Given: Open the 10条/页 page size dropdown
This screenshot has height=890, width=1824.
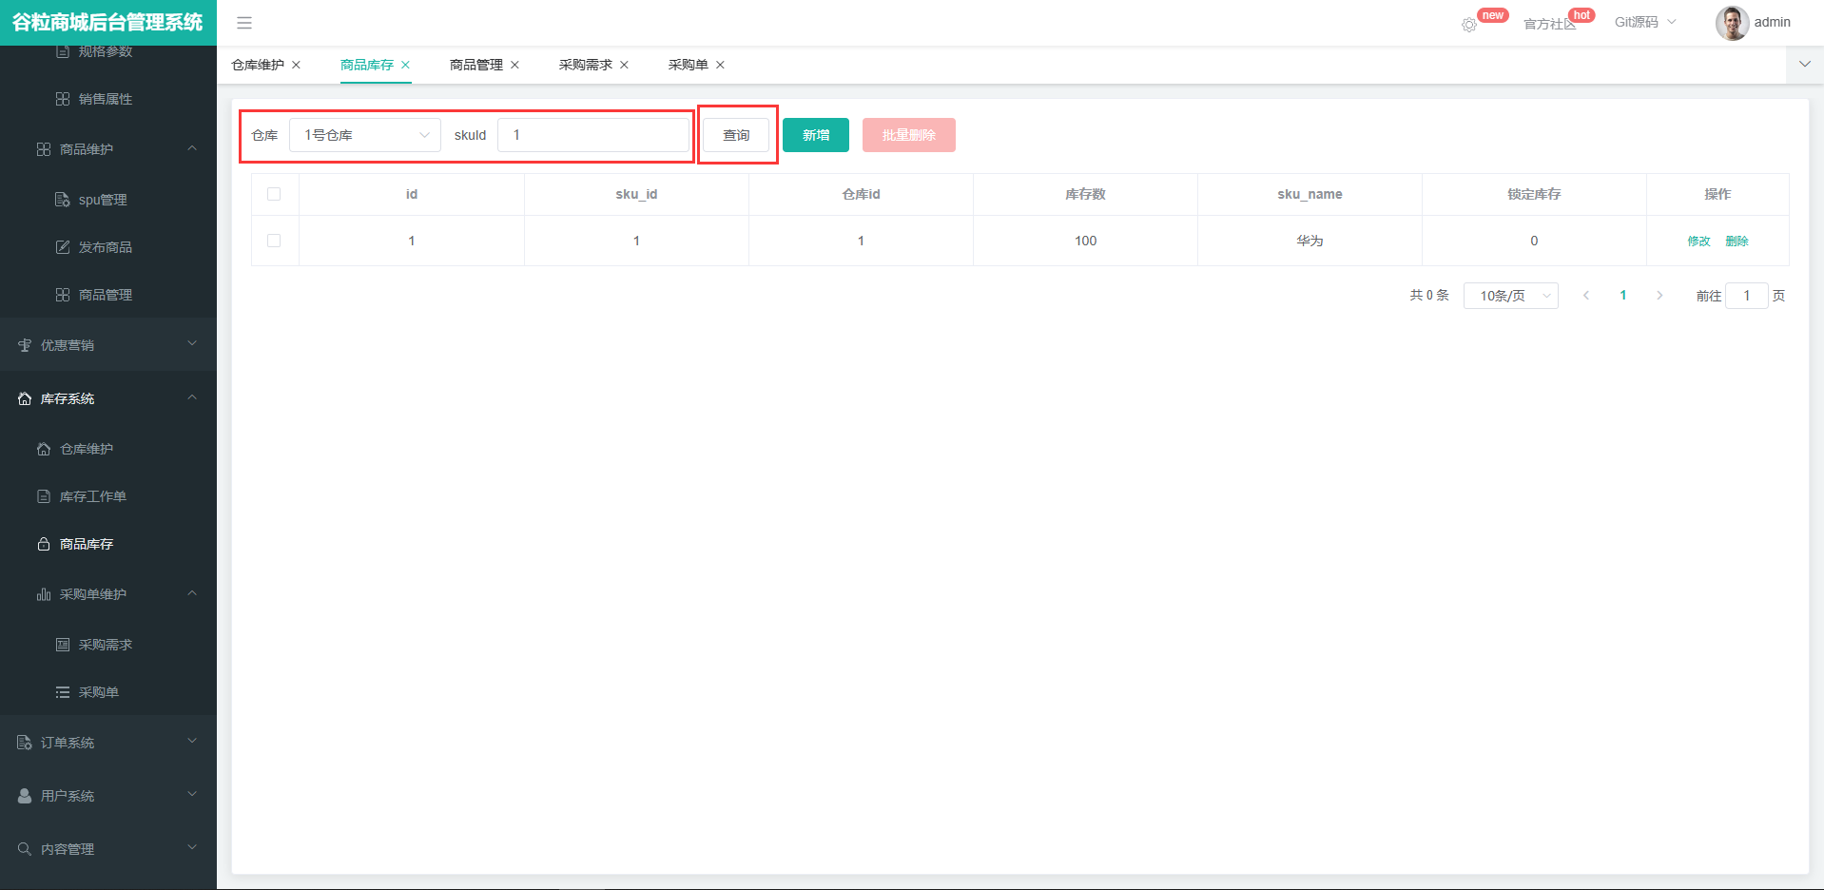Looking at the screenshot, I should tap(1510, 296).
